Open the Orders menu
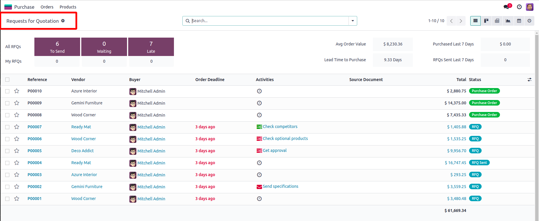The image size is (539, 221). pos(47,7)
